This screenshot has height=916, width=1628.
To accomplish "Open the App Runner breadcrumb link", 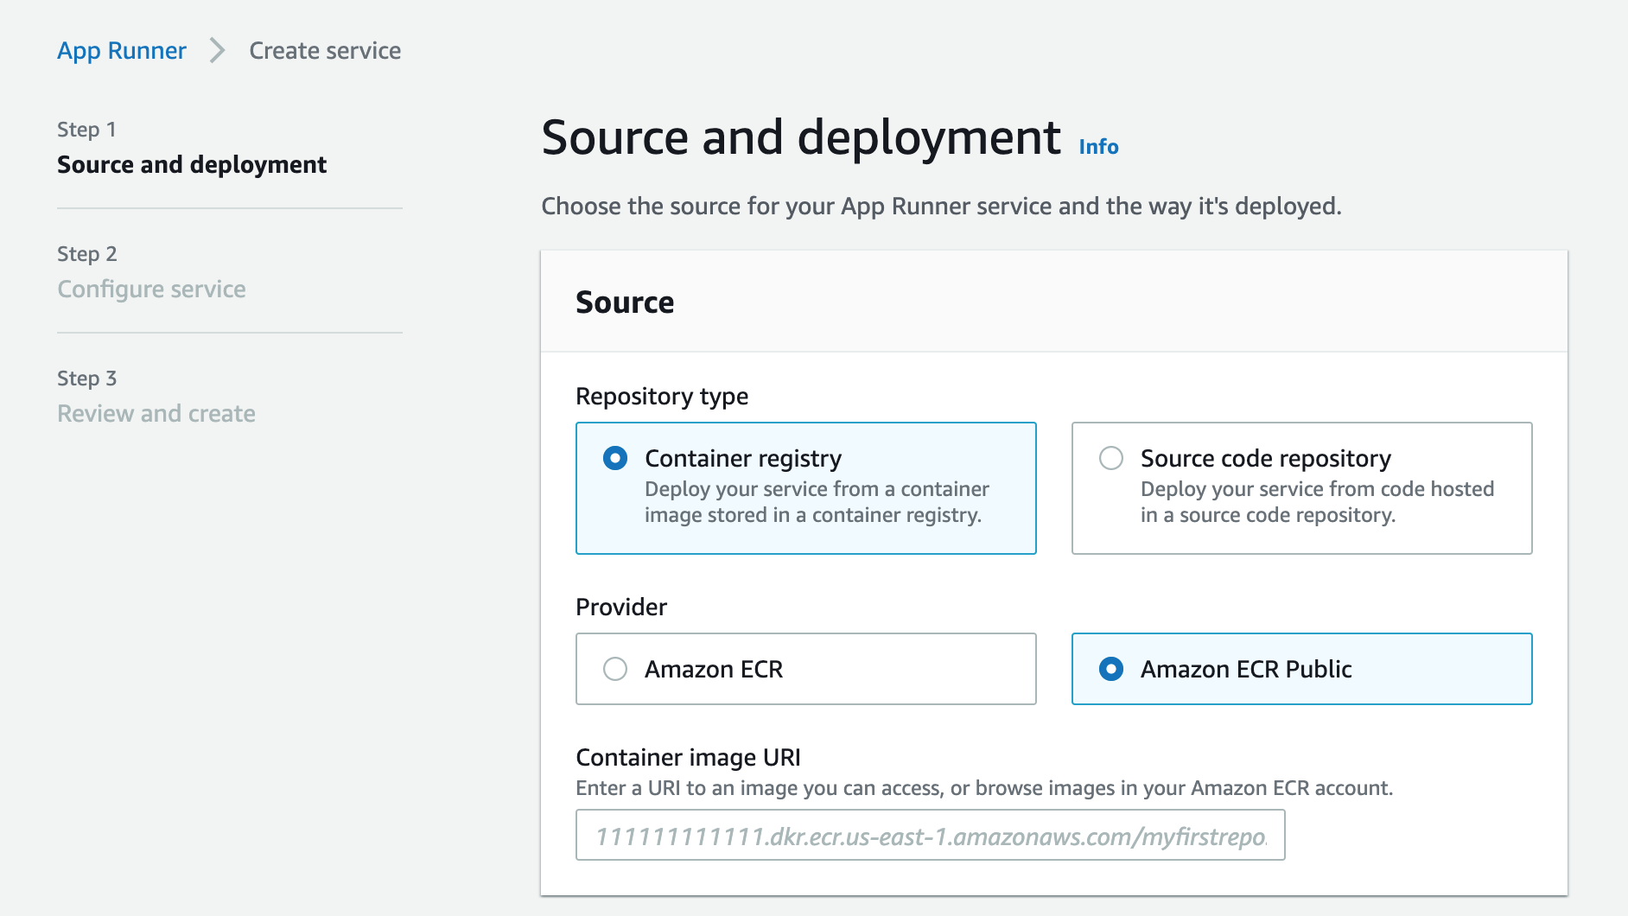I will (x=121, y=50).
